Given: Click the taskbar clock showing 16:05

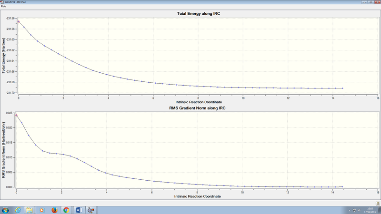Looking at the screenshot, I should pos(370,210).
